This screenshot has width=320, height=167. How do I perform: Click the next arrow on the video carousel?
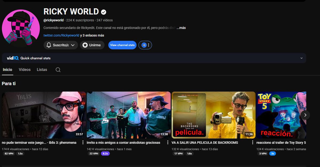pos(305,115)
